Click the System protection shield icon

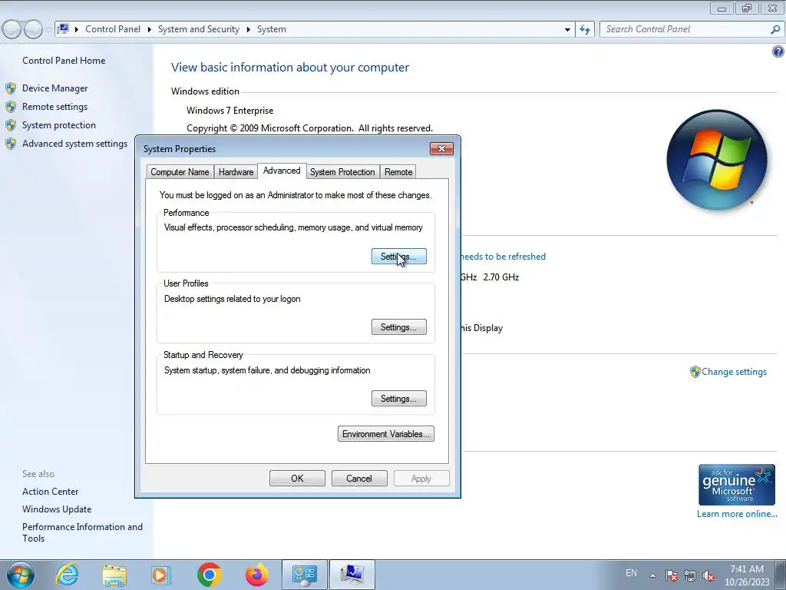point(11,125)
